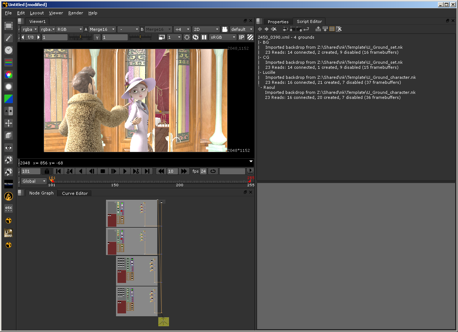Open the Other nodes 'etc' icon
Viewport: 458px width, 332px height.
9,208
